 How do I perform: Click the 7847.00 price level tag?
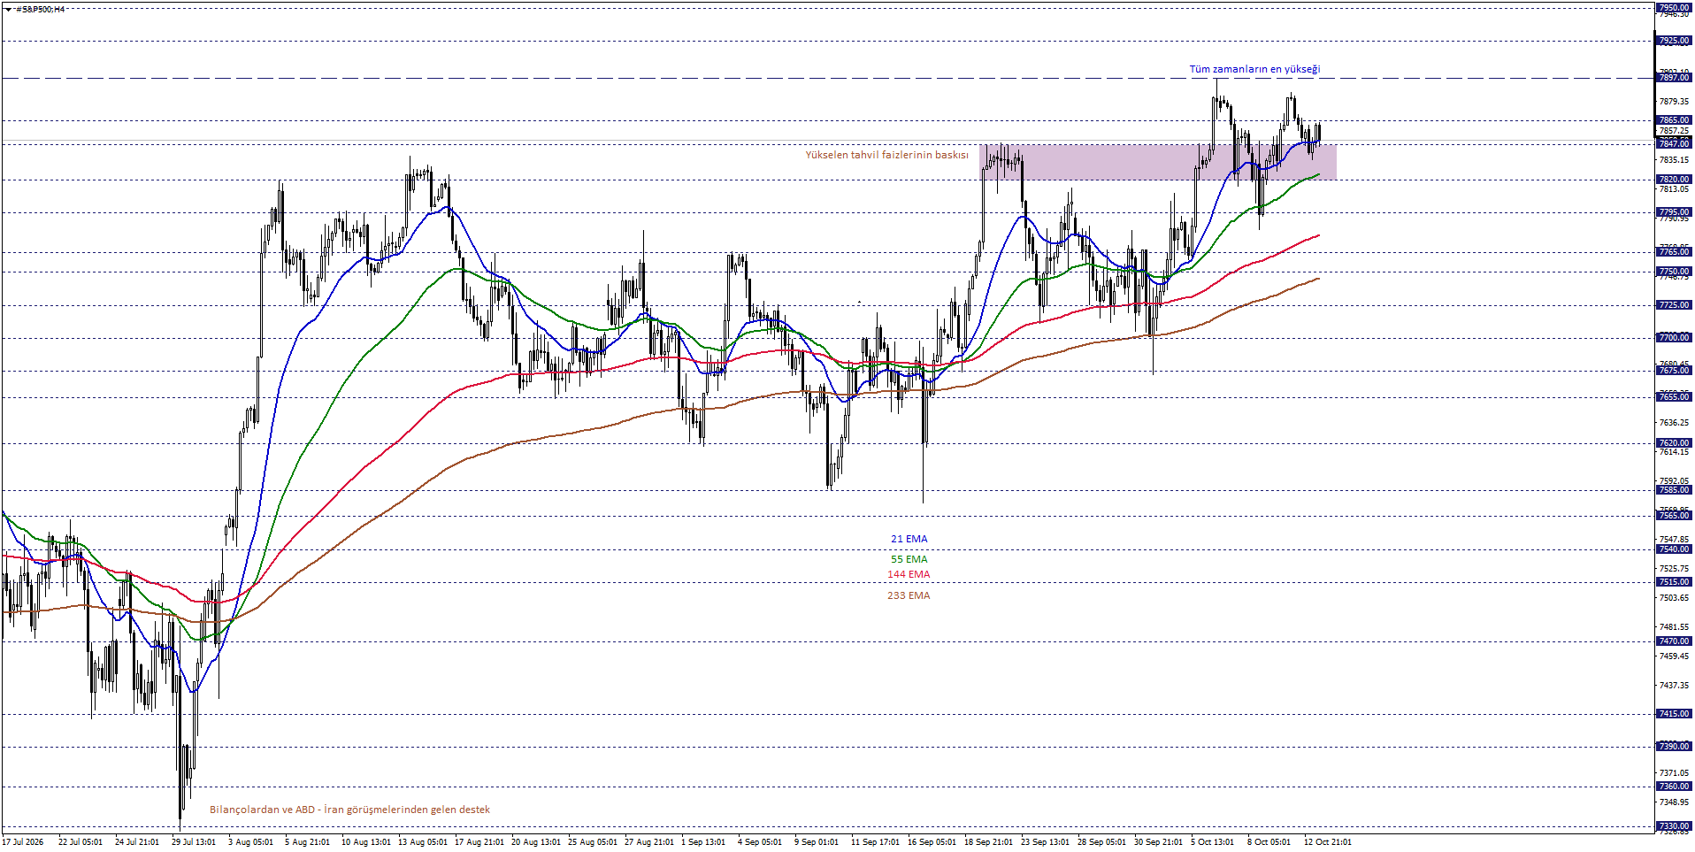pyautogui.click(x=1674, y=143)
